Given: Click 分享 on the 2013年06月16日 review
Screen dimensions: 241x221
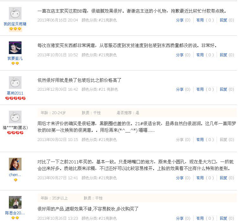Looking at the screenshot, I should coord(180,20).
